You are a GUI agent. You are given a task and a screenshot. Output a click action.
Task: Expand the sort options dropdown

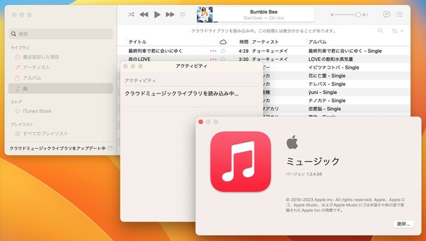coord(397,31)
